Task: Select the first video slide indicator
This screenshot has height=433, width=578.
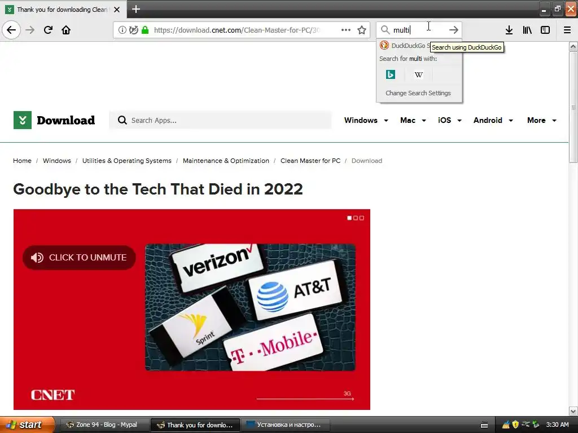Action: 349,218
